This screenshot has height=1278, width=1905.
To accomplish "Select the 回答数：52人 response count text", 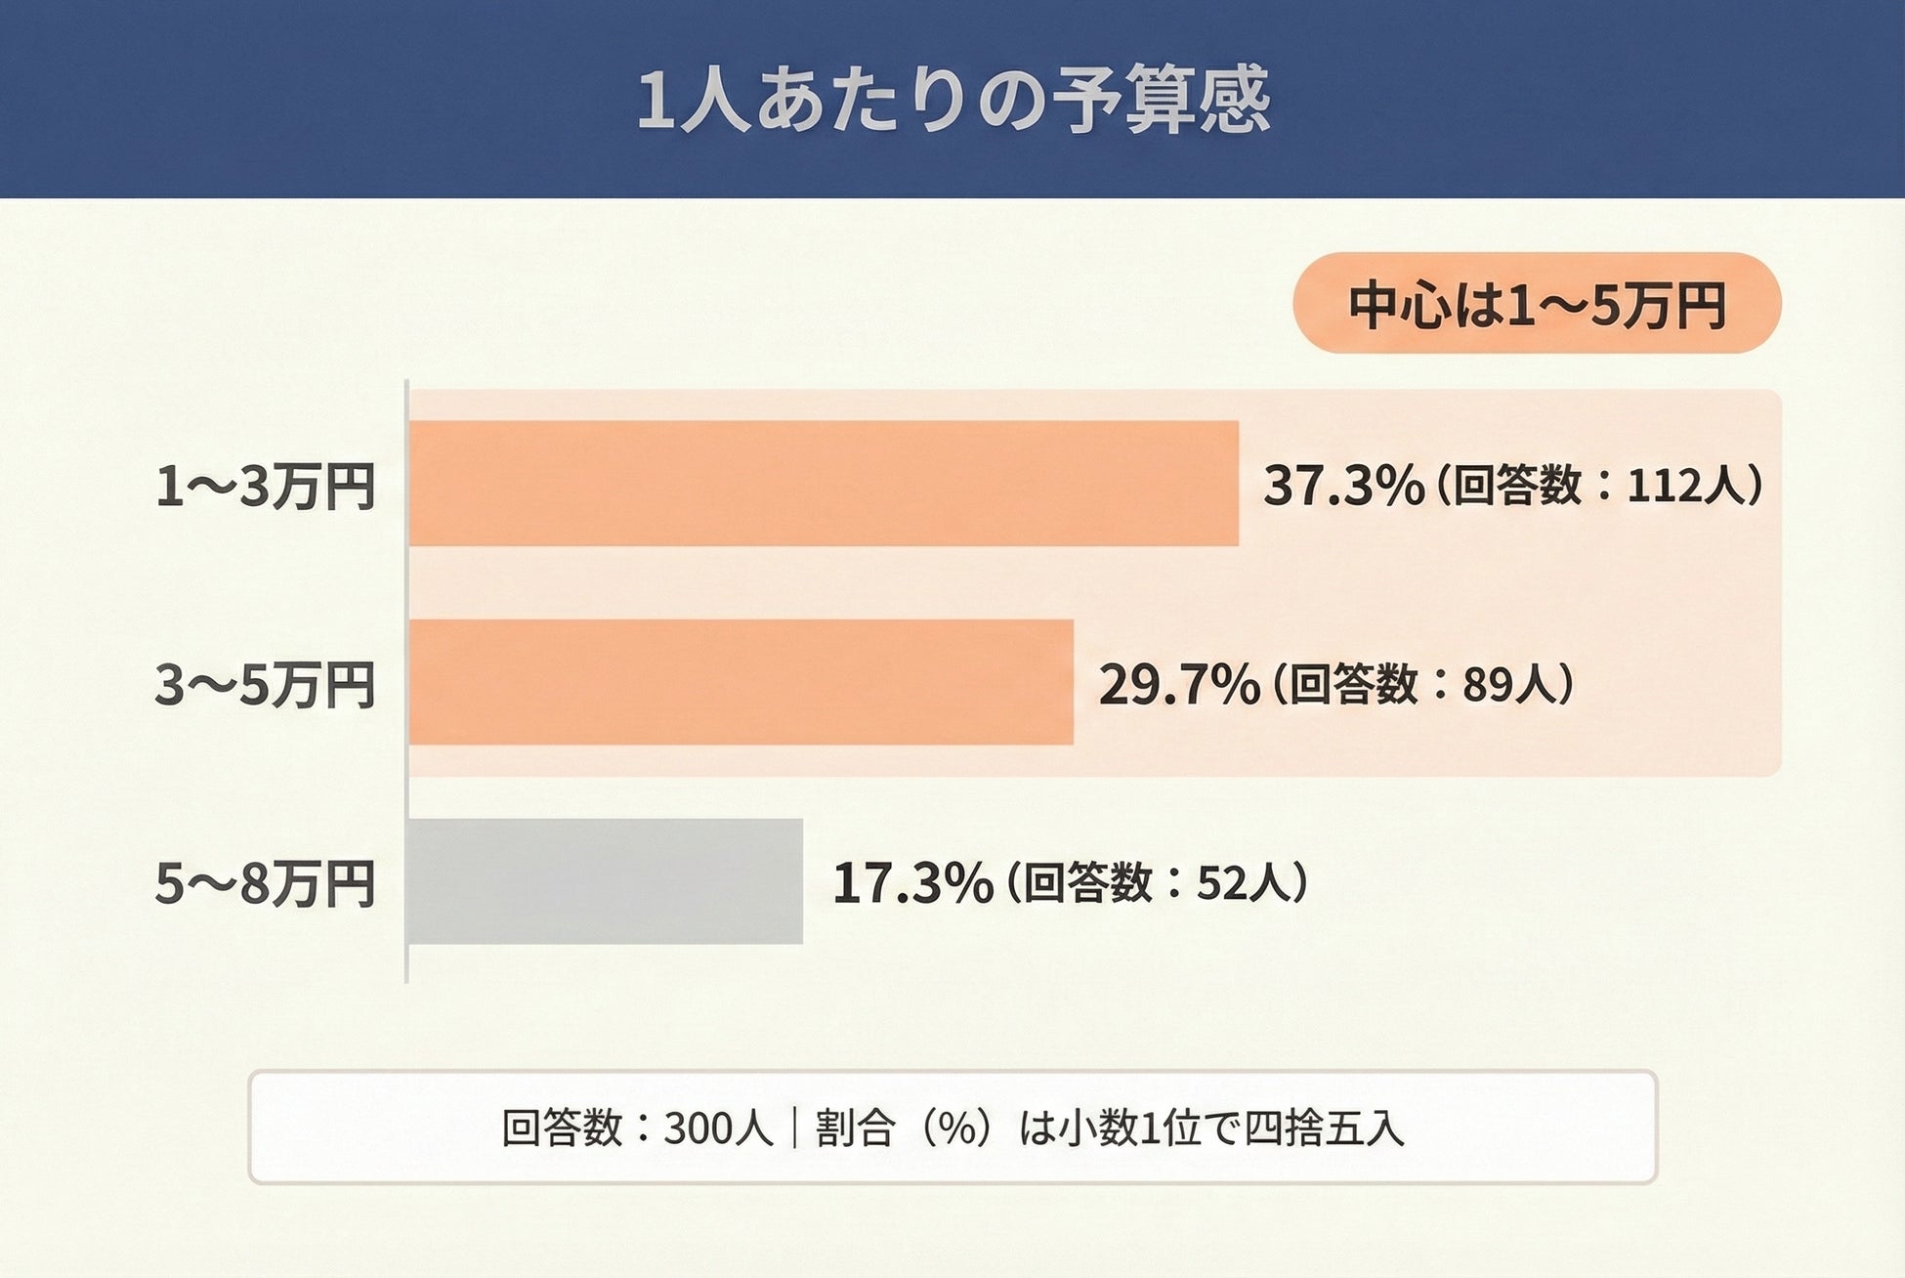I will click(x=1158, y=883).
